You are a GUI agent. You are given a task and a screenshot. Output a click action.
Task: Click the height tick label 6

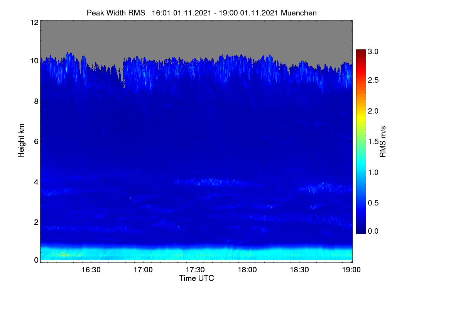click(36, 141)
